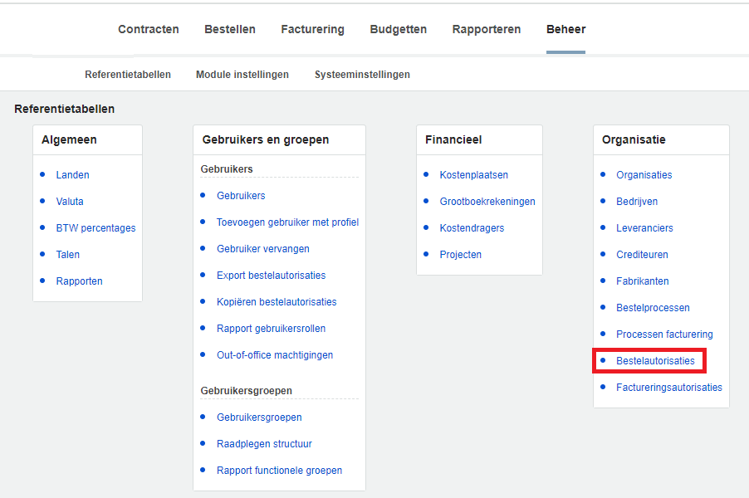Image resolution: width=749 pixels, height=498 pixels.
Task: Open the Bestellen main menu
Action: click(x=230, y=29)
